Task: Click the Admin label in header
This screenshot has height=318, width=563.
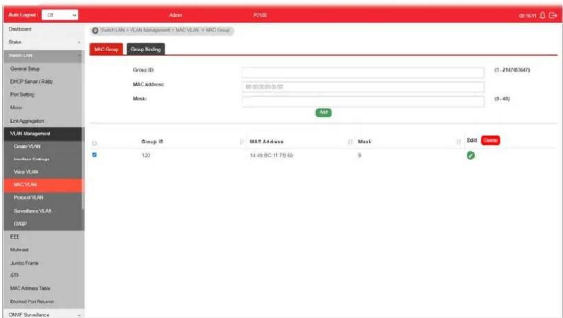Action: coord(175,15)
